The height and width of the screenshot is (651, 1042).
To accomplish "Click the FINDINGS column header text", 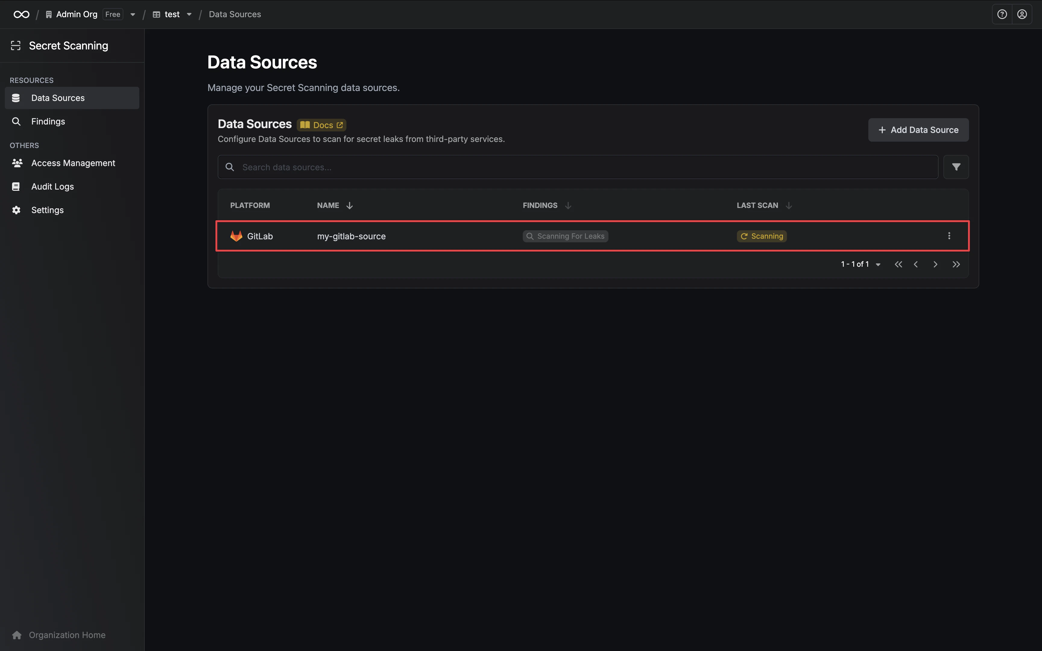I will click(540, 205).
